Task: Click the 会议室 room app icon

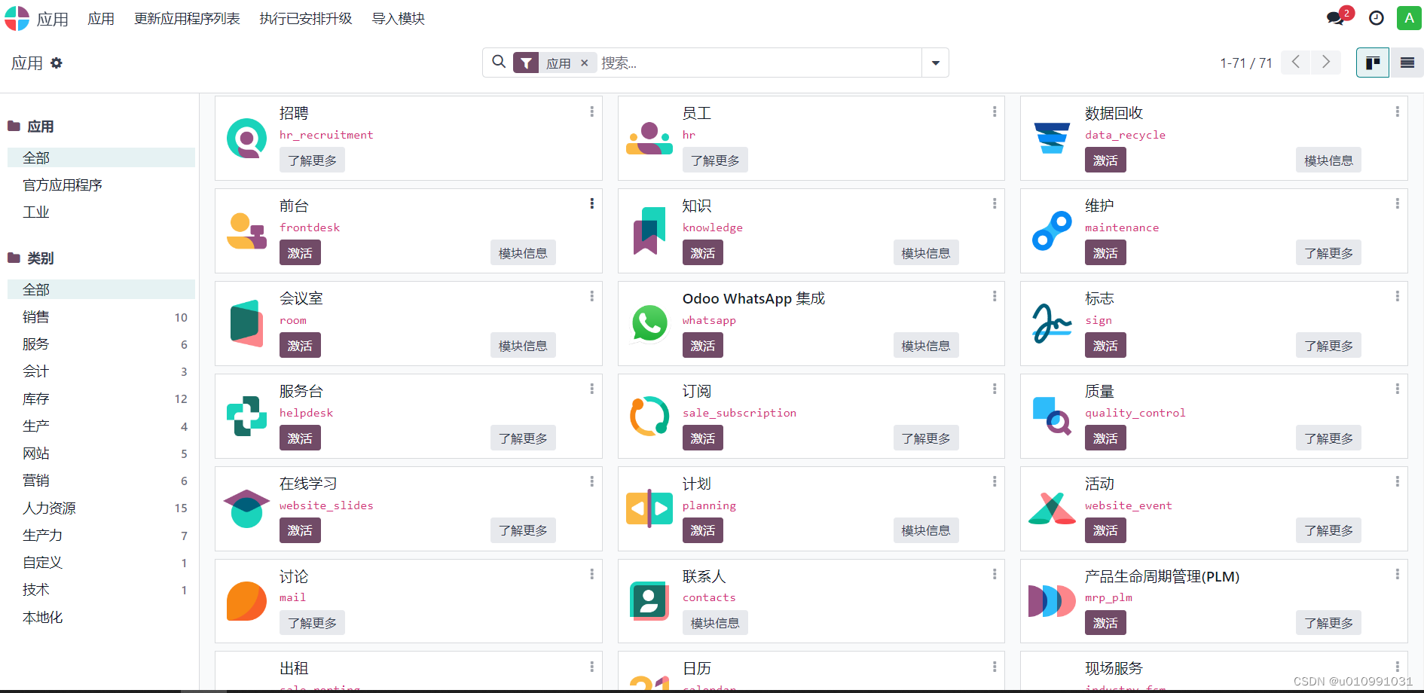Action: (x=246, y=323)
